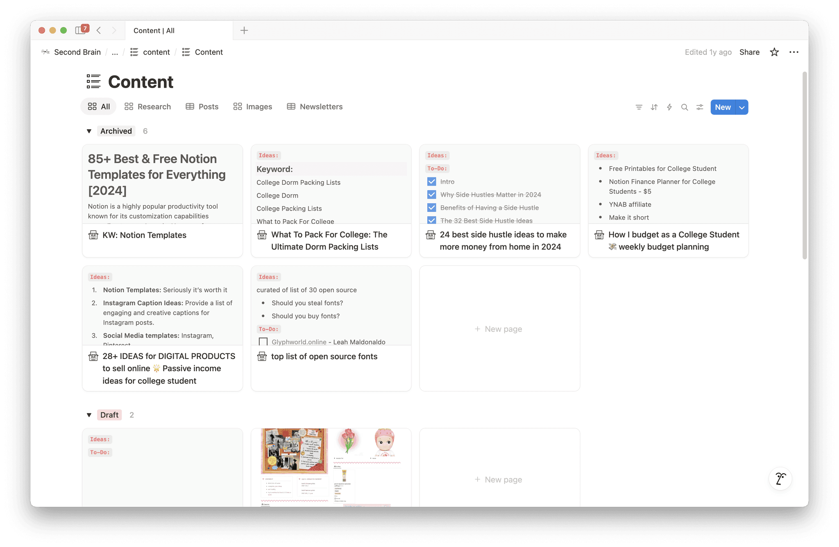Click the Share button

[x=749, y=52]
